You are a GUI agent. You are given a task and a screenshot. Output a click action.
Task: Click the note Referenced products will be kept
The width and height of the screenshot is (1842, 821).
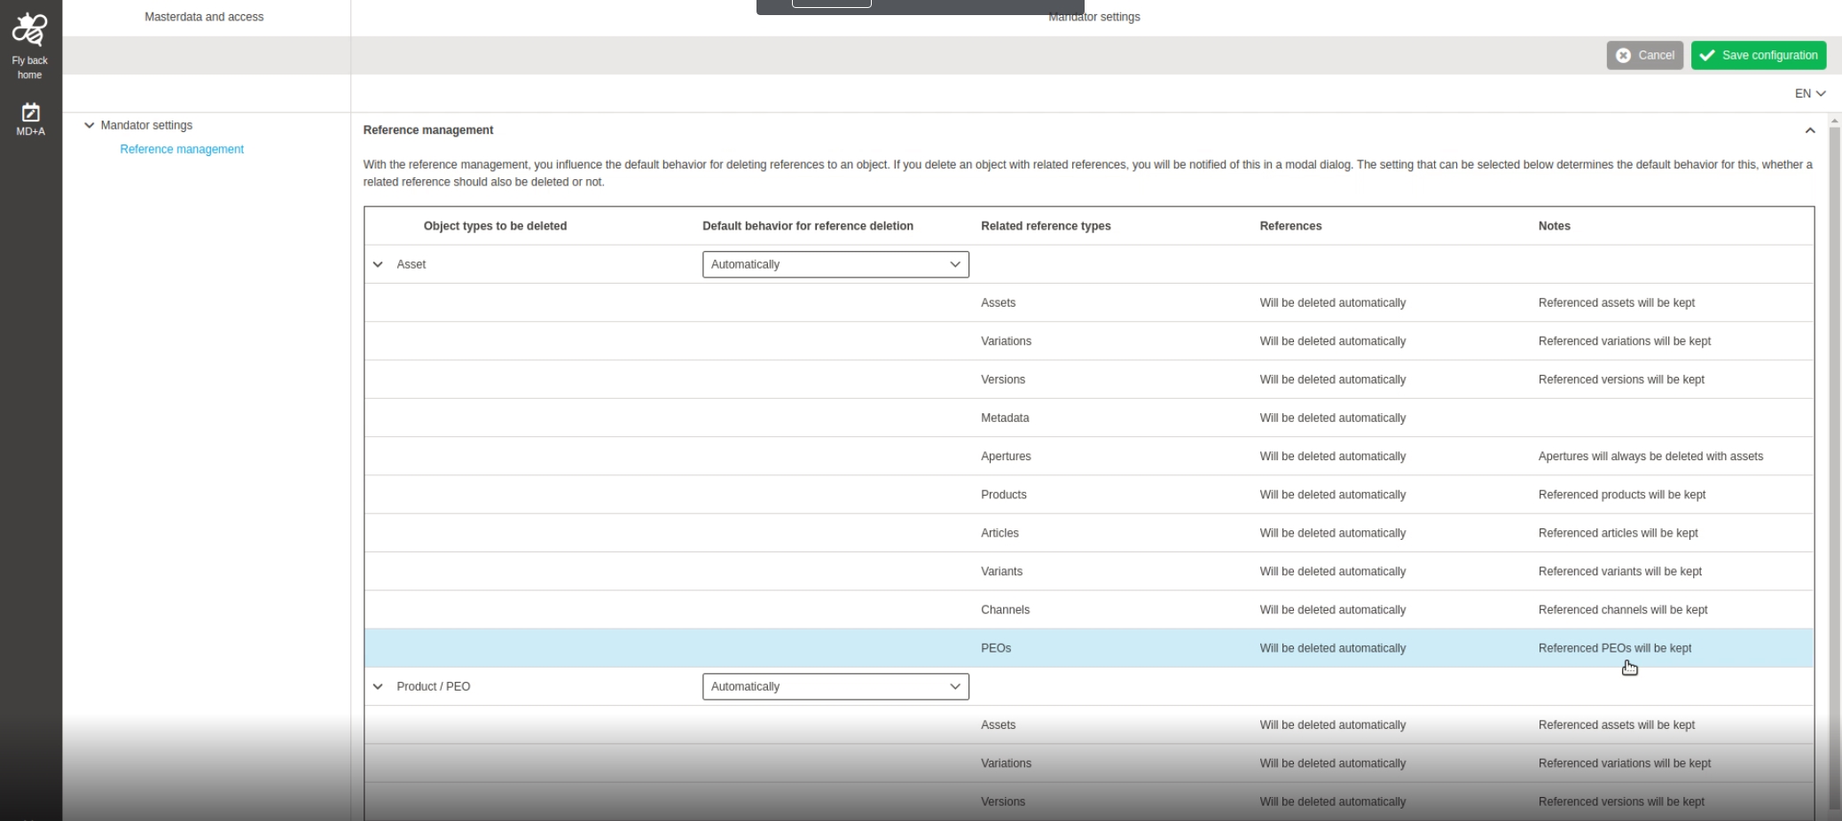(x=1622, y=495)
